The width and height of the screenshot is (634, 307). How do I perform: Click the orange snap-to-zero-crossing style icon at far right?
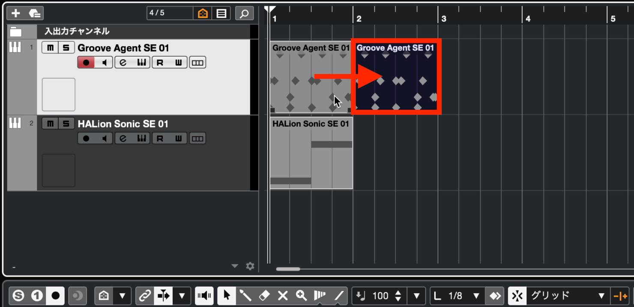click(620, 295)
